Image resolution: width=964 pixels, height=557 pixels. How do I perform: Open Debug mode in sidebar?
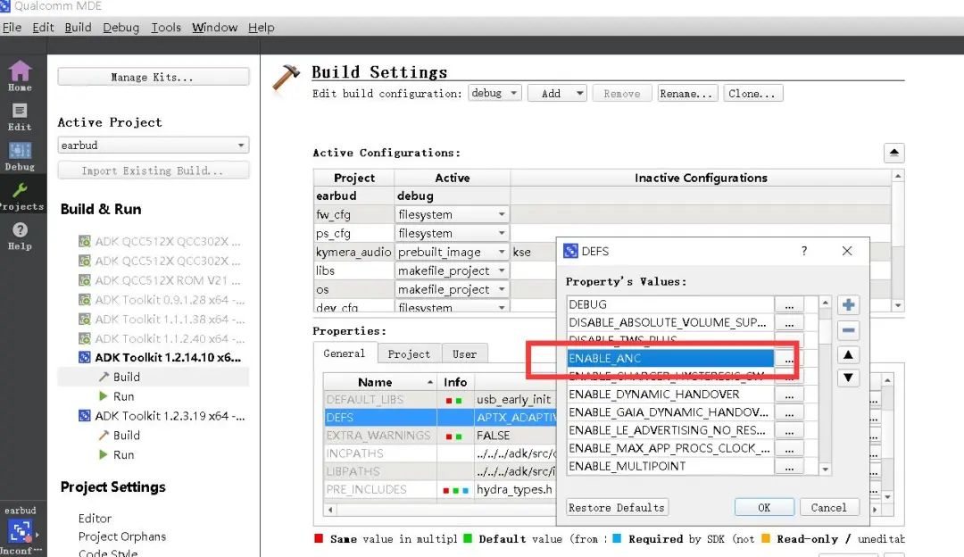[x=20, y=156]
